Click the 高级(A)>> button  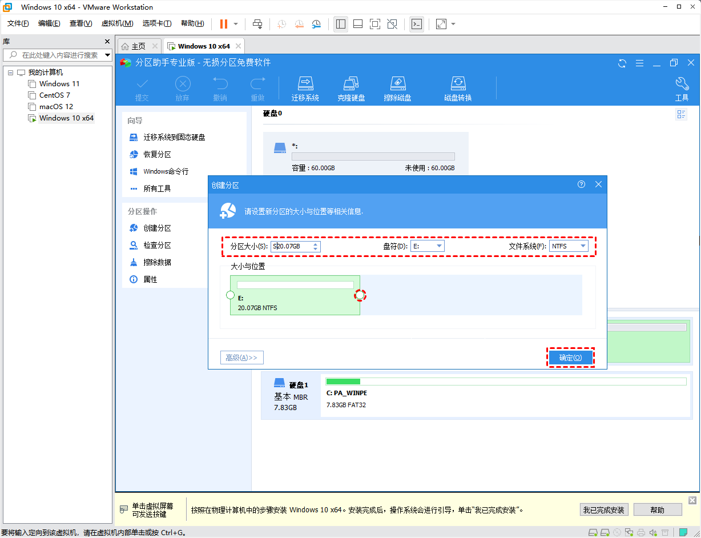241,358
